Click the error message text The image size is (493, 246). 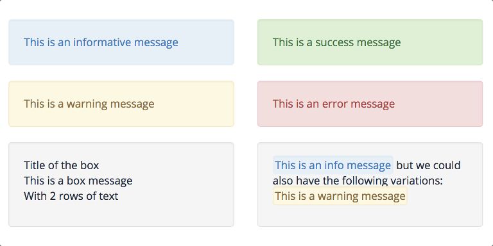click(334, 104)
